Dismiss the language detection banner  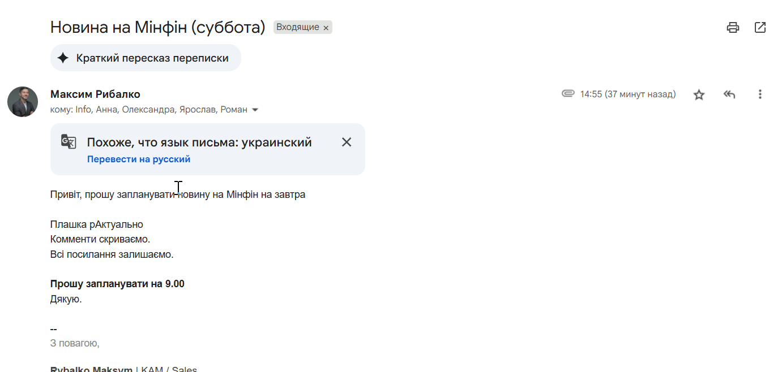(347, 142)
